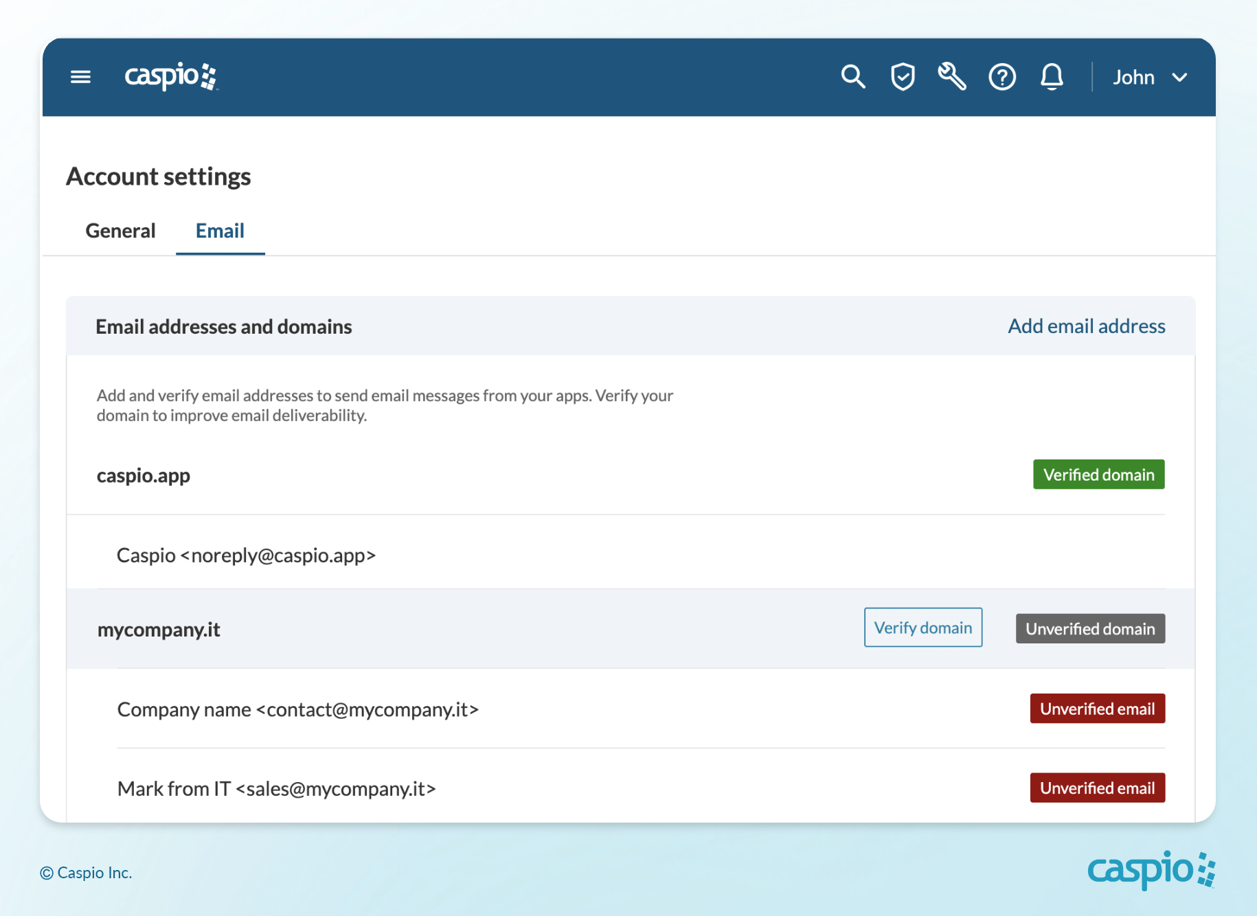
Task: Select the Mark from IT email entry
Action: click(x=276, y=789)
